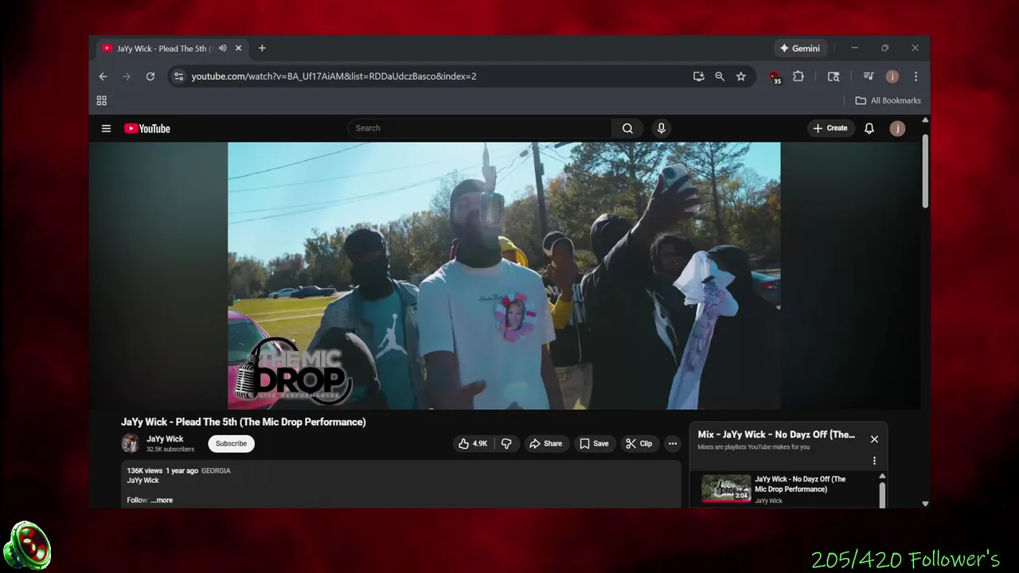Open the JaYy Wick channel name

coord(165,439)
